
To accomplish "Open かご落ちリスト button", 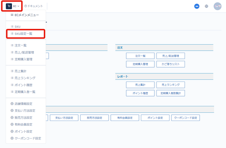I will (x=171, y=64).
